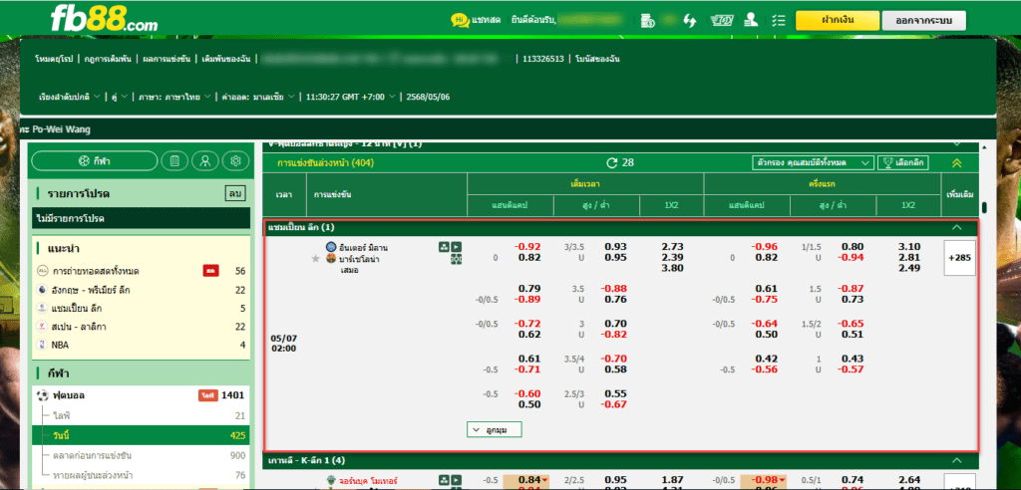Image resolution: width=1021 pixels, height=490 pixels.
Task: Open the sorting order dropdown
Action: (x=69, y=97)
